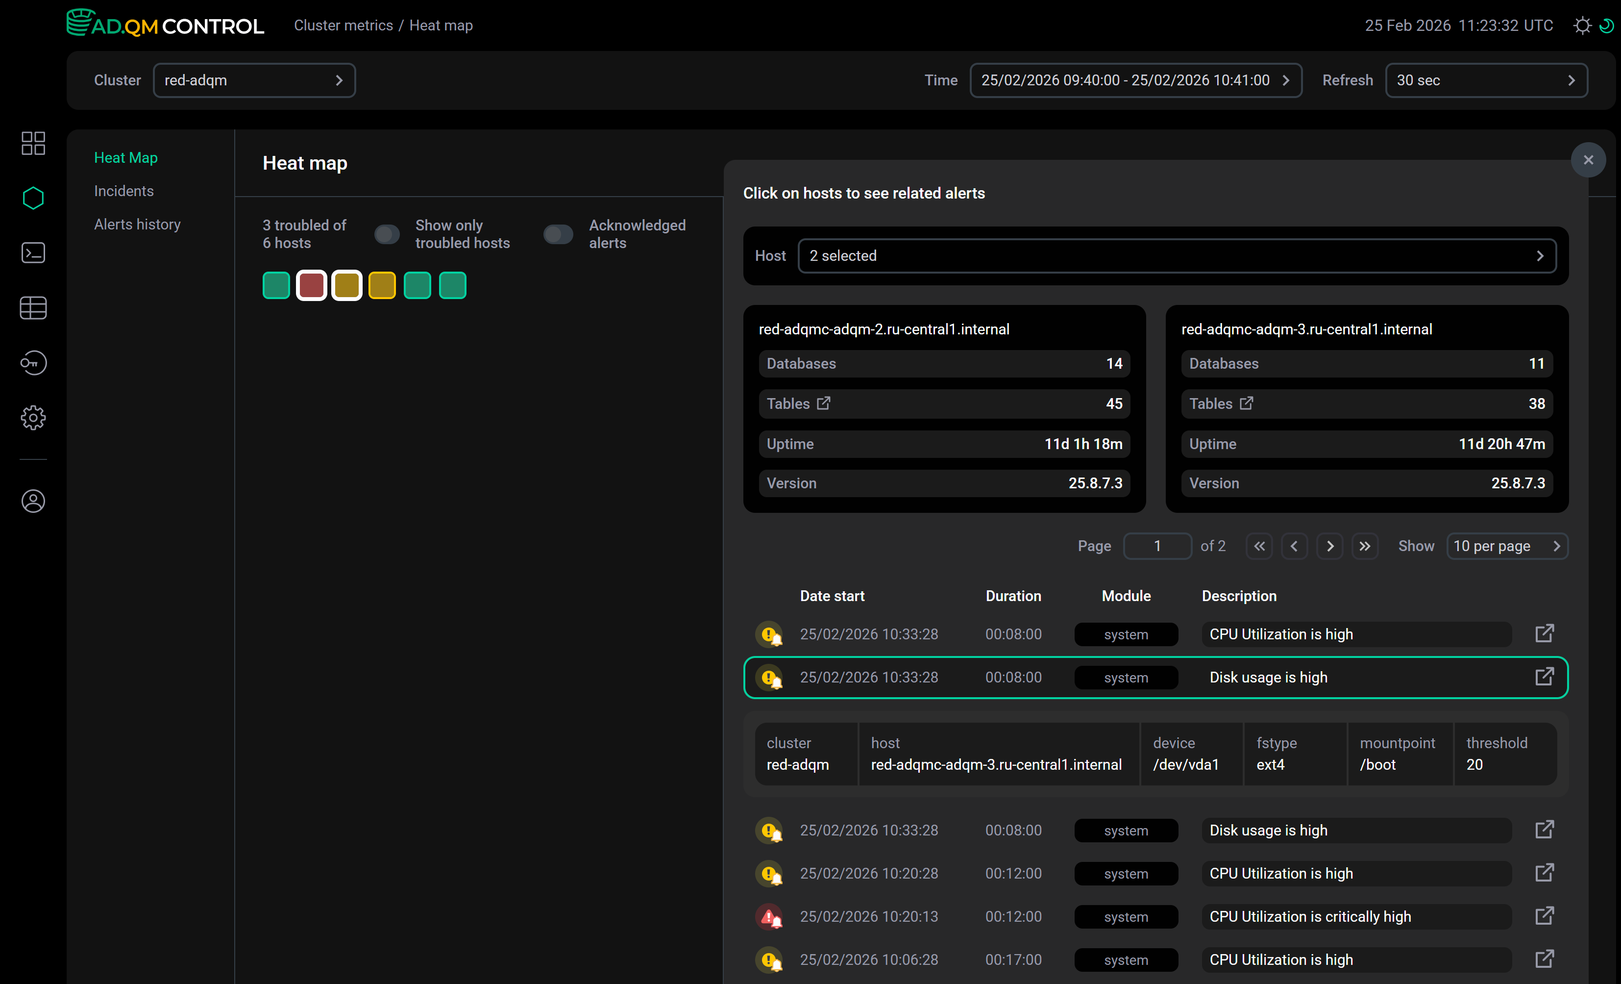1621x984 pixels.
Task: Click system module tag on 10:20:13 row
Action: pyautogui.click(x=1126, y=917)
